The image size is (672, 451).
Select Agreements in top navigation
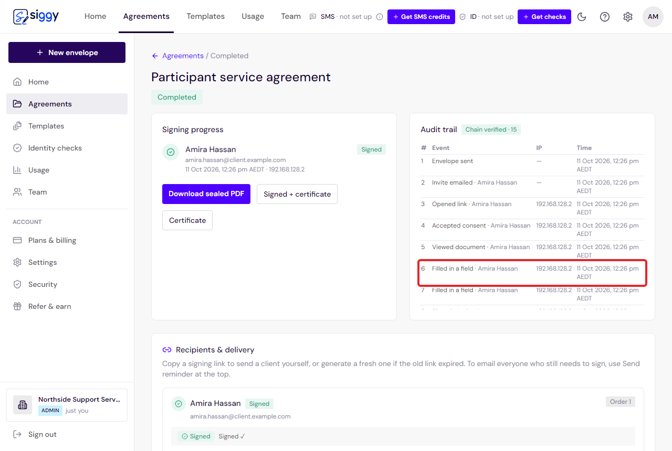coord(146,16)
